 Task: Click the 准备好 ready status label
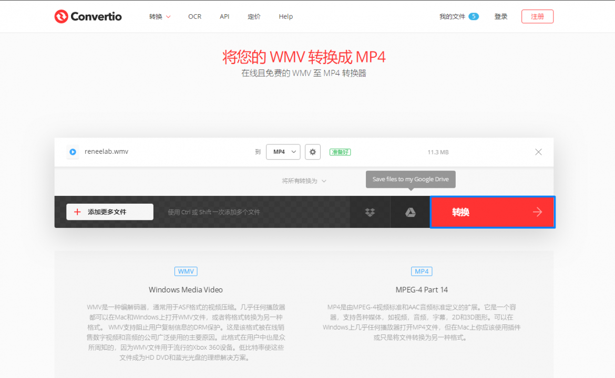tap(340, 152)
